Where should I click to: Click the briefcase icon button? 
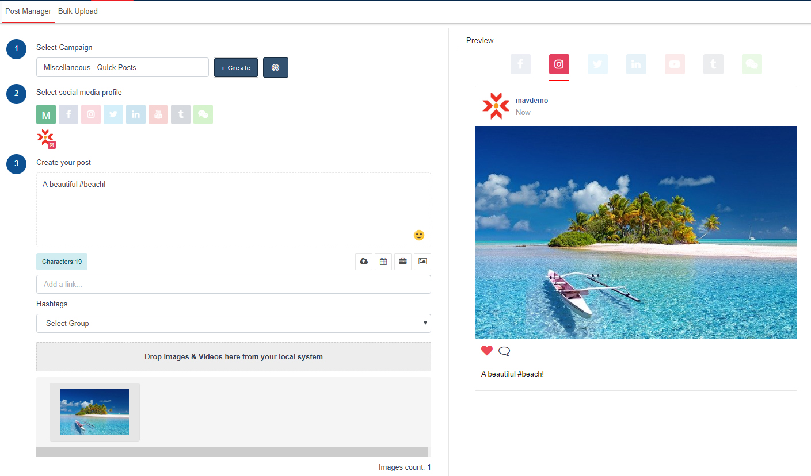pos(403,262)
